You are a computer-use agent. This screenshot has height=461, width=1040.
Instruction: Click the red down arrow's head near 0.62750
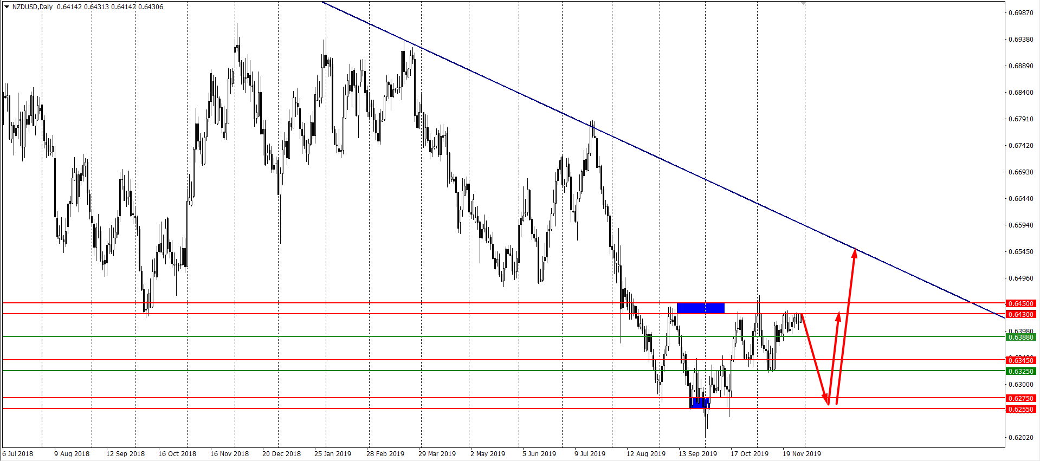tap(827, 401)
